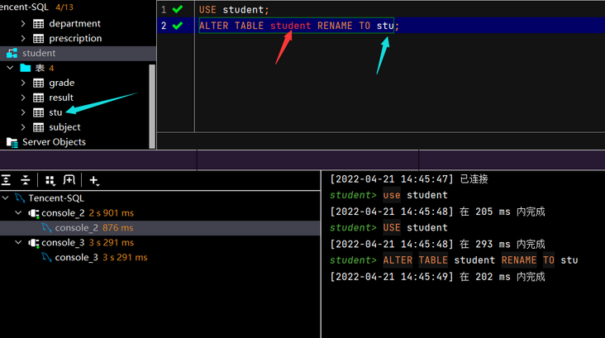Expand the stu table node

tap(23, 112)
